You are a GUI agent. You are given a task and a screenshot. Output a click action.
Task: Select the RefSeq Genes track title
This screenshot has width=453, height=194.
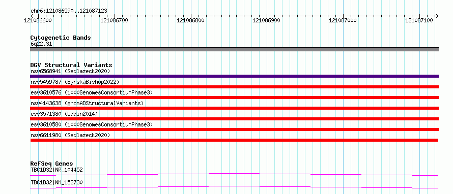(52, 164)
